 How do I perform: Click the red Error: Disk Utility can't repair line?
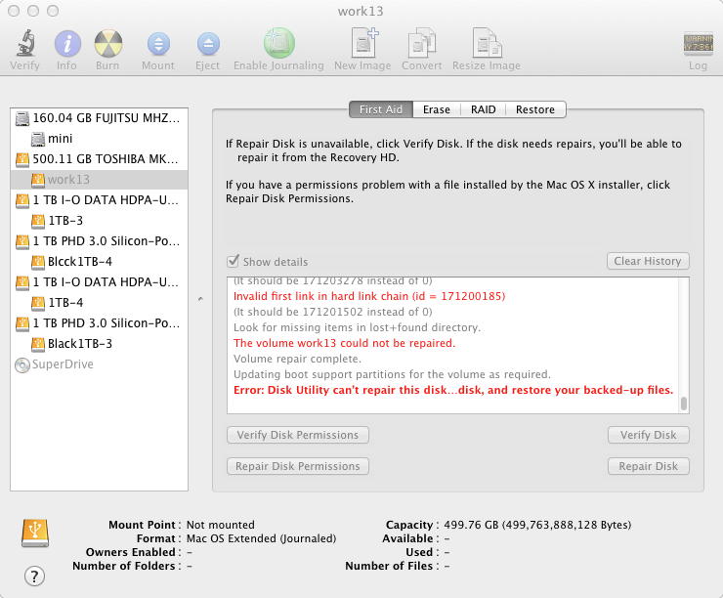pyautogui.click(x=453, y=390)
